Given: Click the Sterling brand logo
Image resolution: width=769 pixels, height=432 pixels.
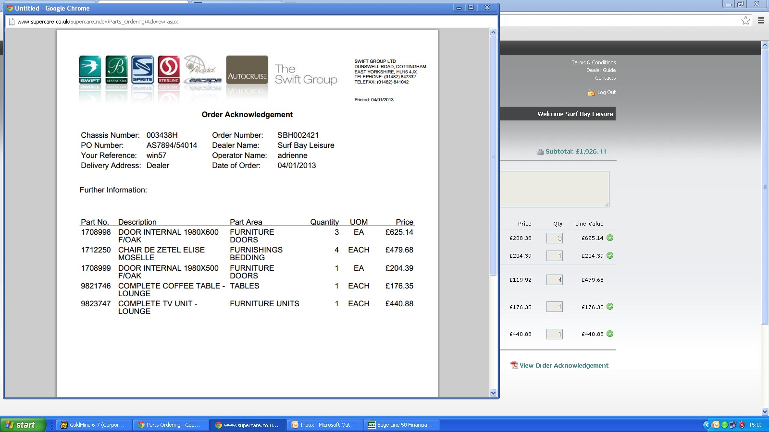Looking at the screenshot, I should pos(169,69).
